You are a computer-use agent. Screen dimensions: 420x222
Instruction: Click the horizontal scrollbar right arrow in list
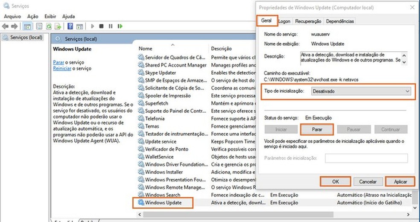(x=408, y=214)
